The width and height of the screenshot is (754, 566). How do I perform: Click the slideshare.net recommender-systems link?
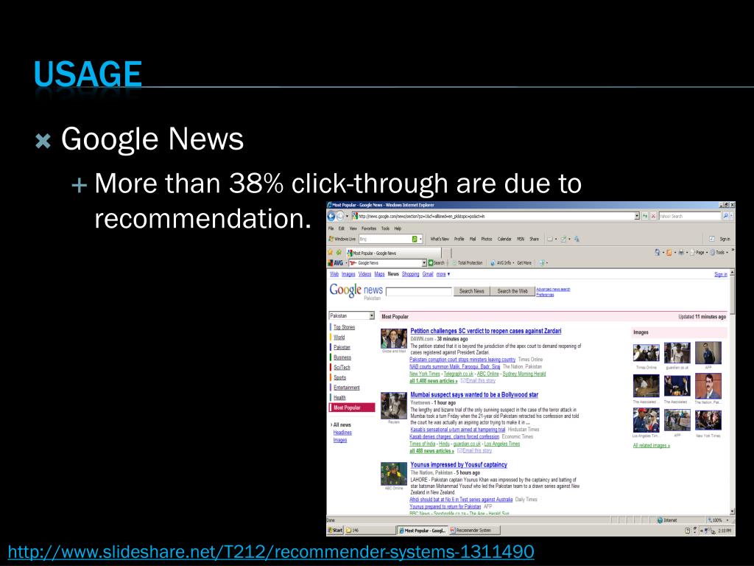point(271,551)
